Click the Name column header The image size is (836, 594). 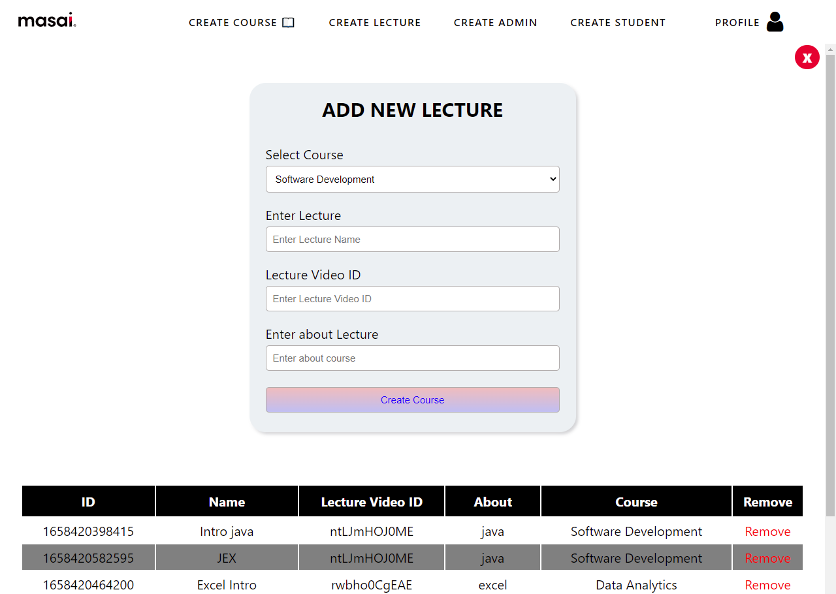point(227,501)
